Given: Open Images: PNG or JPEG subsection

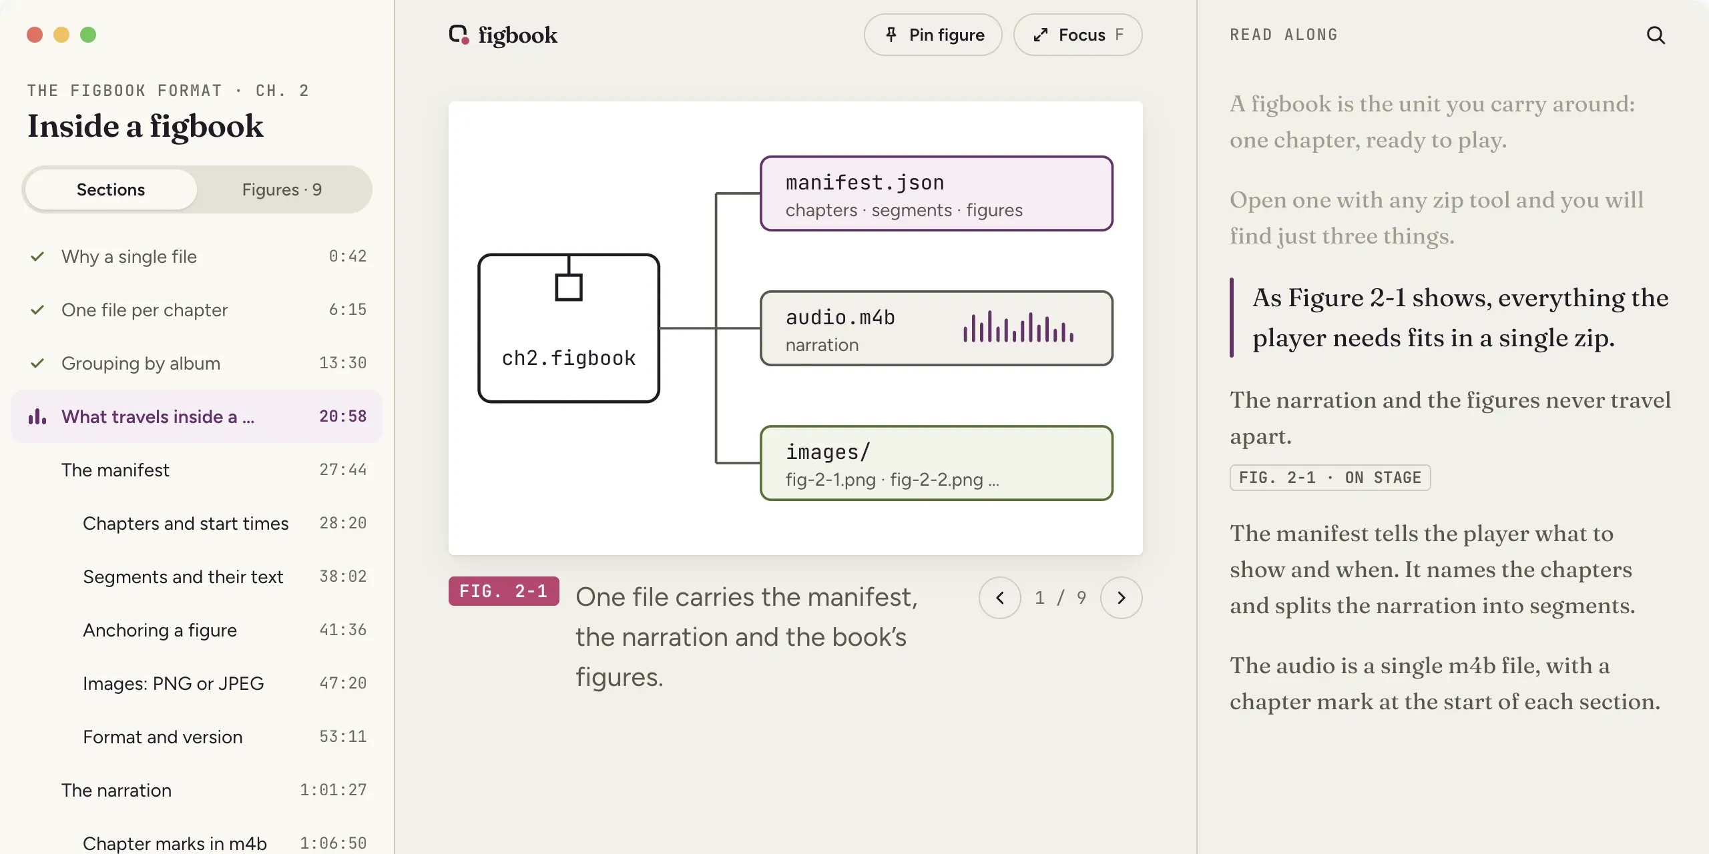Looking at the screenshot, I should 197,683.
